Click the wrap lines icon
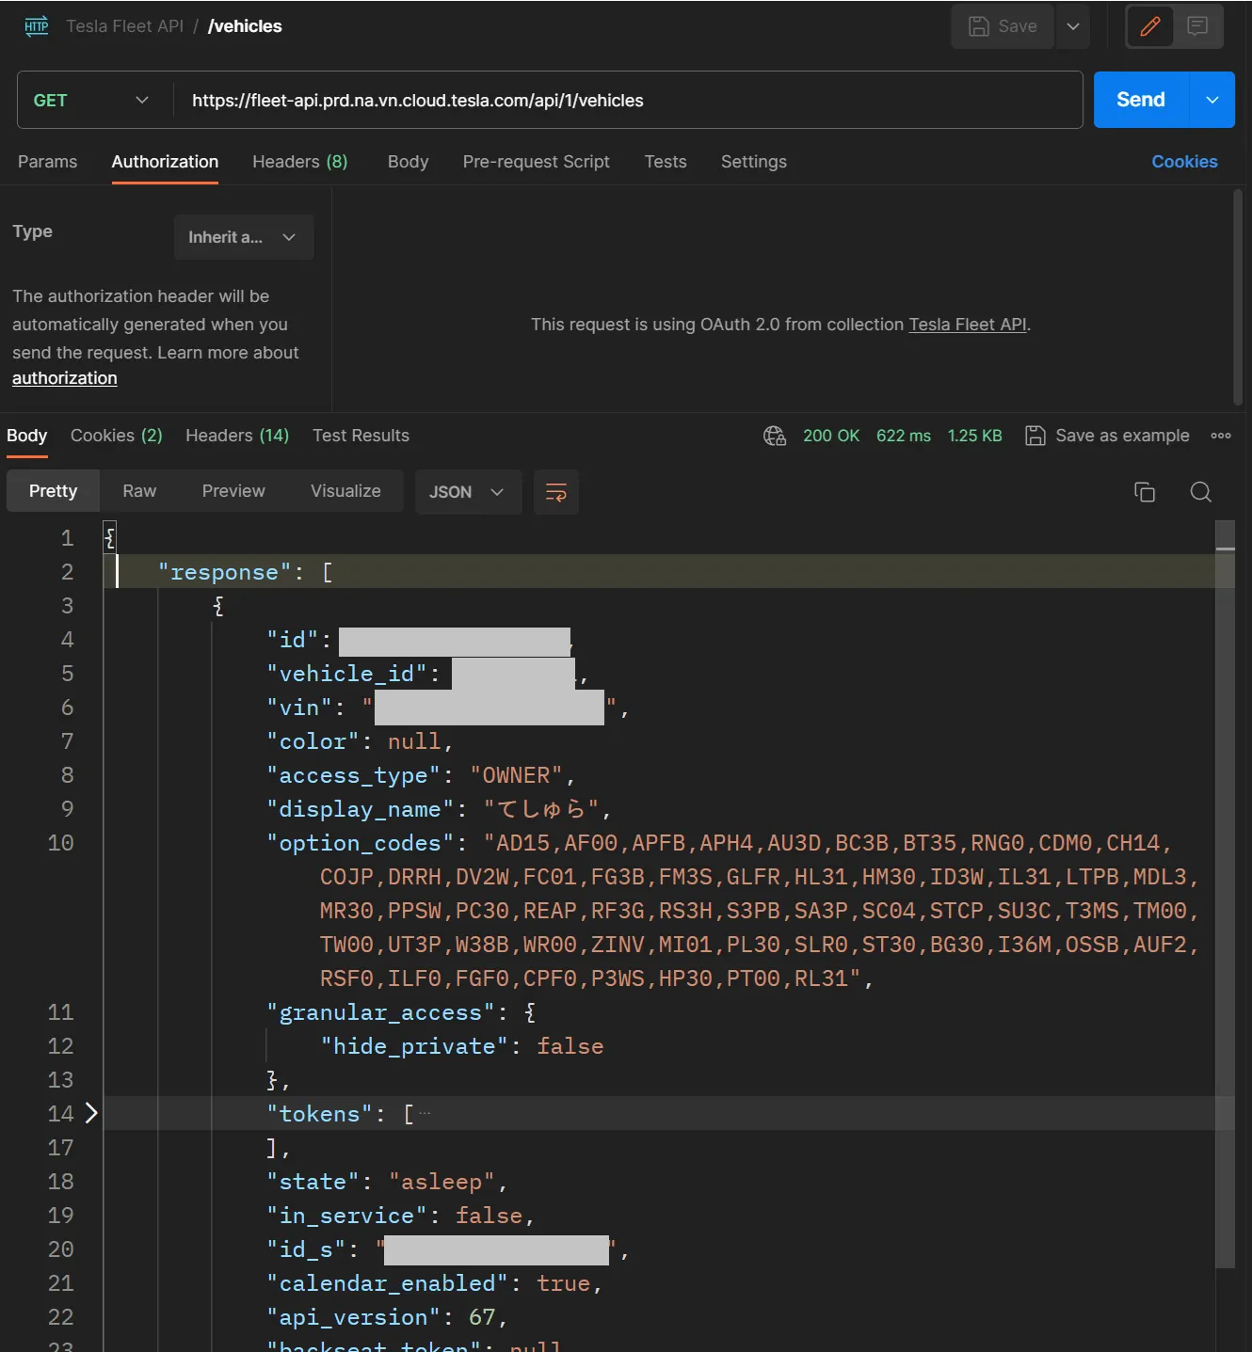1252x1352 pixels. point(555,492)
